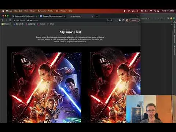Click the Chrome Update button
Viewport: 176px width, 132px height.
[134, 20]
